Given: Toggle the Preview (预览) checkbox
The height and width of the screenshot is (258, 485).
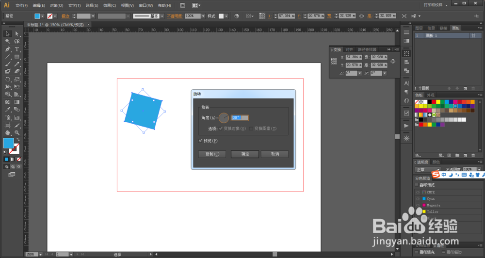Looking at the screenshot, I should click(200, 141).
